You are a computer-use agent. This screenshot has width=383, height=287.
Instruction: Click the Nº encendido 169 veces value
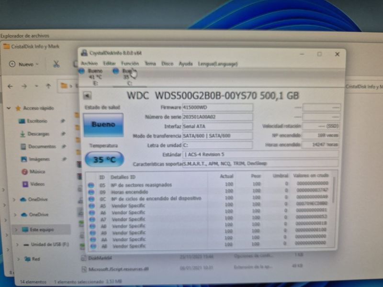[320, 135]
